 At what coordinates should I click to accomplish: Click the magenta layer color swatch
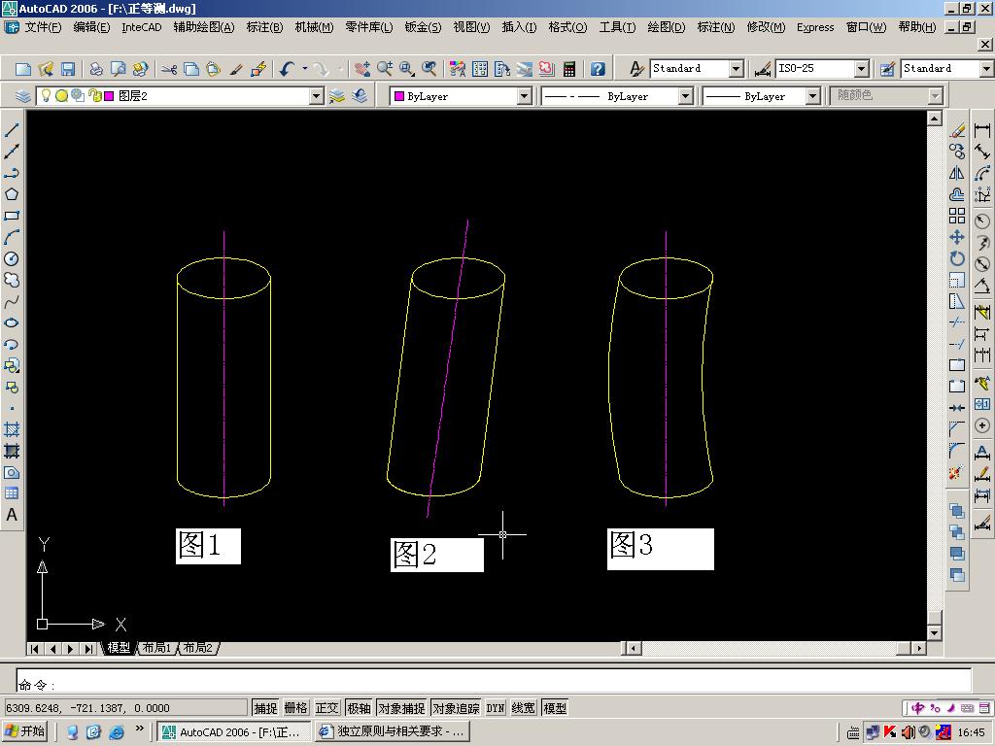[x=109, y=96]
